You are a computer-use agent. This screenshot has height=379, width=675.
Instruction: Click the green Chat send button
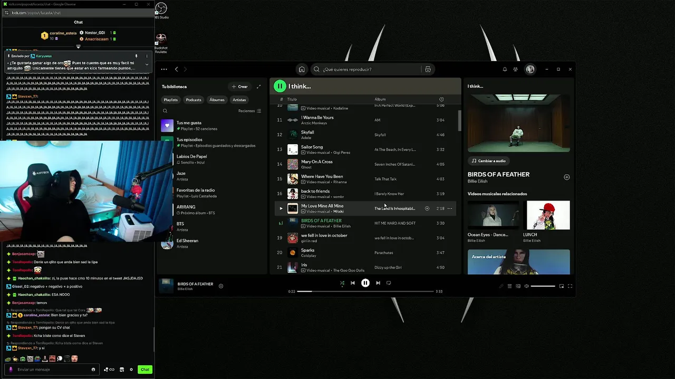(145, 370)
